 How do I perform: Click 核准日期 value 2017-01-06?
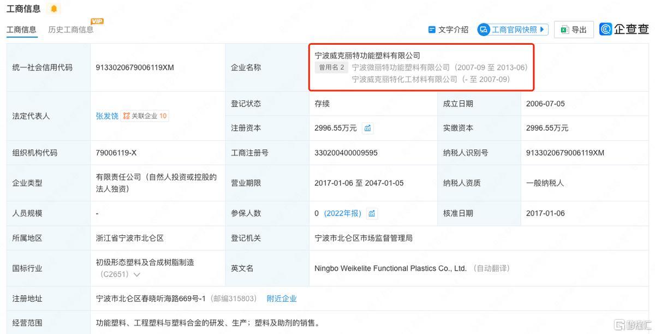click(545, 213)
